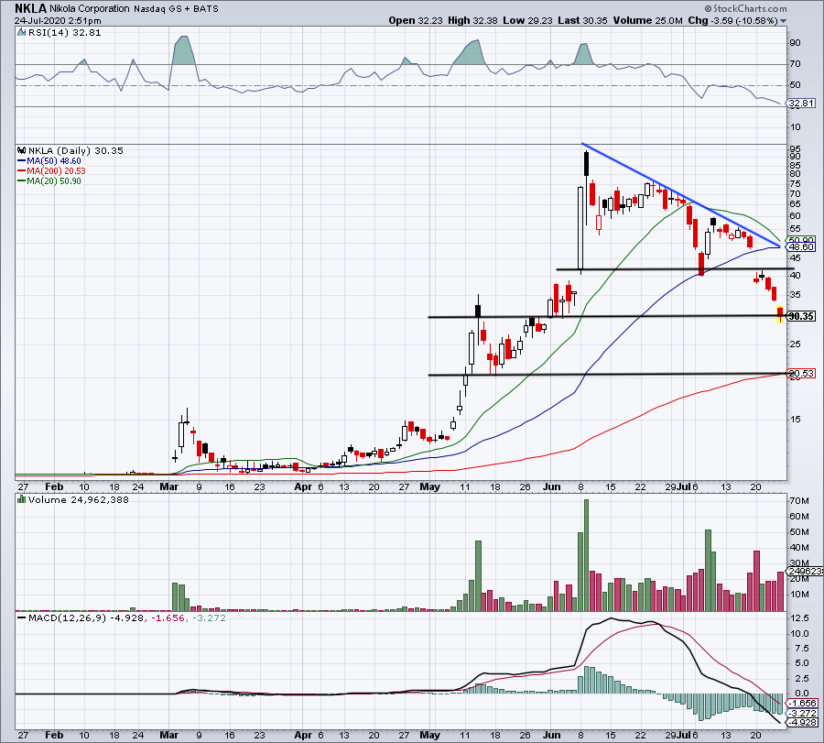This screenshot has width=824, height=743.
Task: Click the 32.81 RSI value tag on axis
Action: tap(801, 104)
